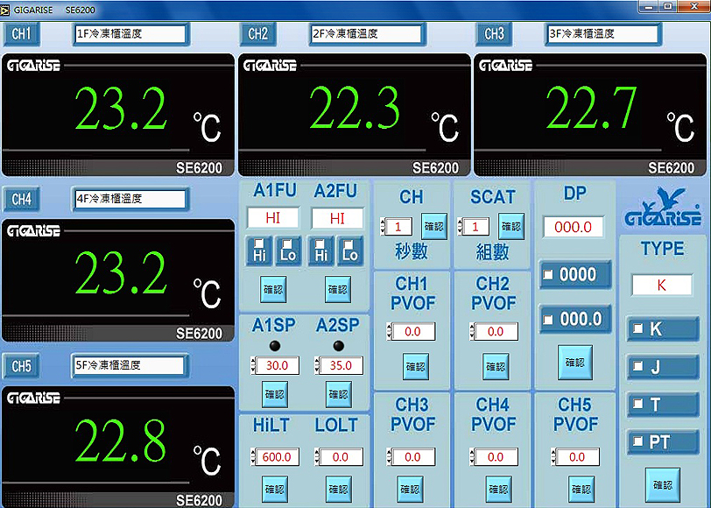Click the LOLT 0.0 value field
Viewport: 711px width, 508px height.
click(x=341, y=456)
